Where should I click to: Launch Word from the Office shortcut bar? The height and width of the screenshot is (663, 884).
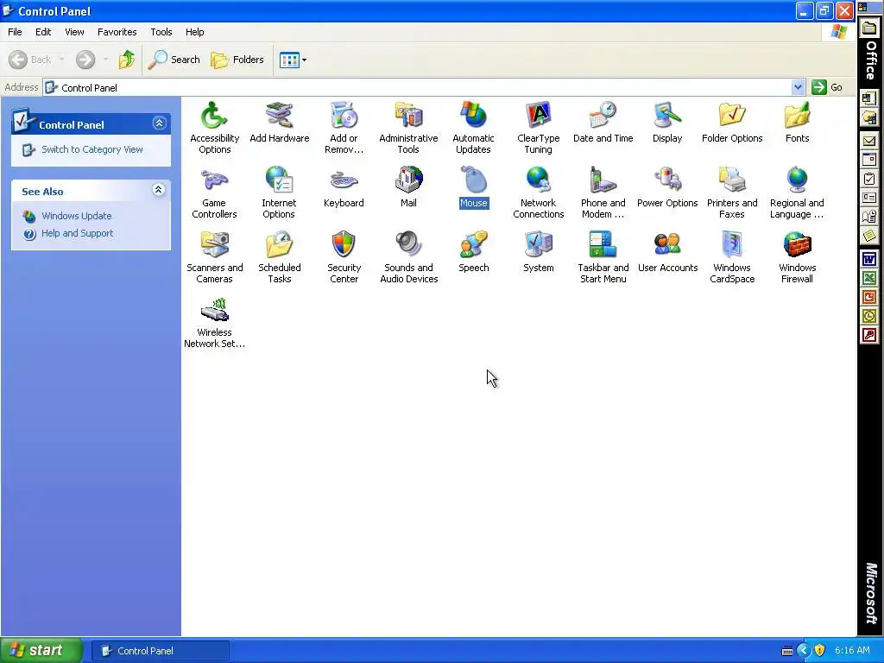pos(868,259)
